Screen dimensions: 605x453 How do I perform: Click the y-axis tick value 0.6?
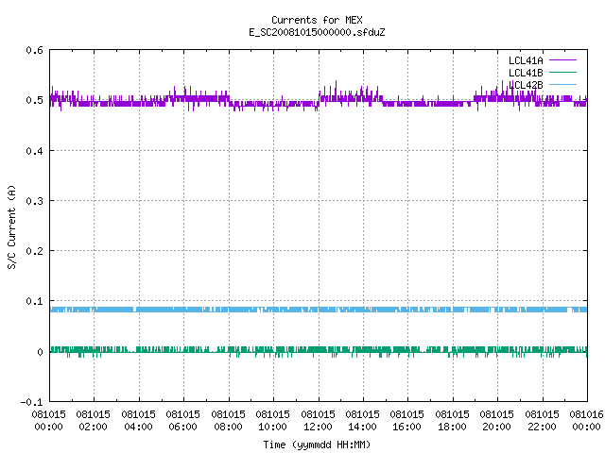34,50
